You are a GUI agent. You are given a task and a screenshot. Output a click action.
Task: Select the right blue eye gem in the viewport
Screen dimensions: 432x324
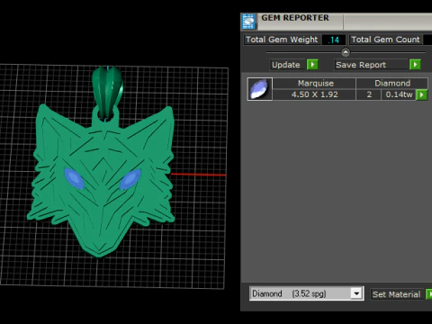[130, 179]
